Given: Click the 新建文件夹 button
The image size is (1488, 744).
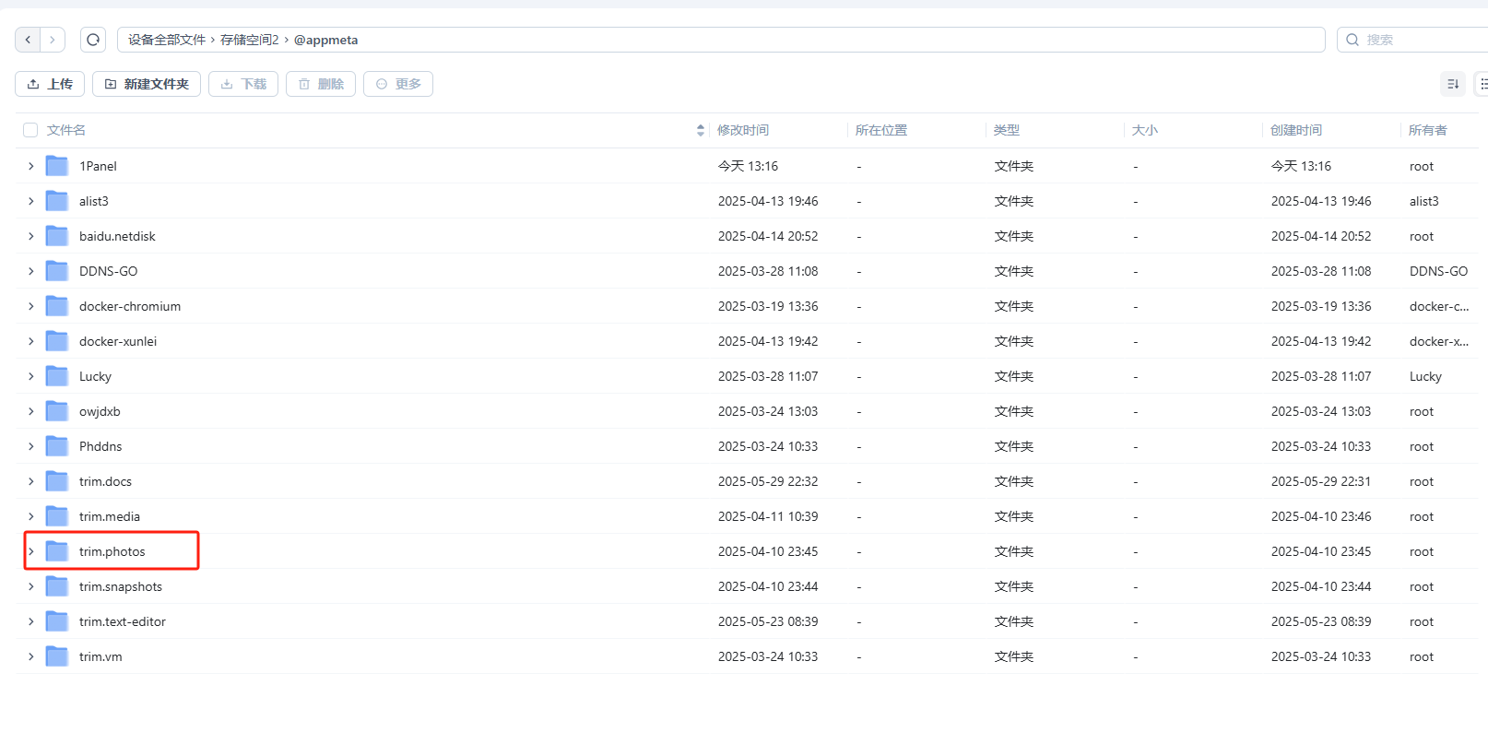Looking at the screenshot, I should click(x=147, y=84).
